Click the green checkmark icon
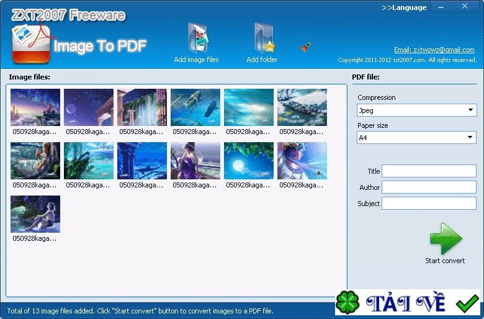Screen dimensions: 484x319 (466, 303)
